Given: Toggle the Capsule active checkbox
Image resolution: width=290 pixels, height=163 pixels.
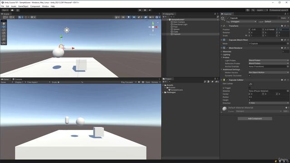Looking at the screenshot, I should tap(228, 18).
